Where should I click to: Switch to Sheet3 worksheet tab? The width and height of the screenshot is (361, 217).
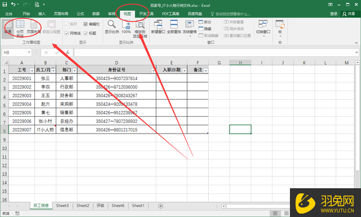click(63, 206)
